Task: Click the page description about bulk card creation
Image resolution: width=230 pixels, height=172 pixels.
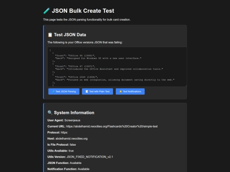Action: click(x=87, y=20)
